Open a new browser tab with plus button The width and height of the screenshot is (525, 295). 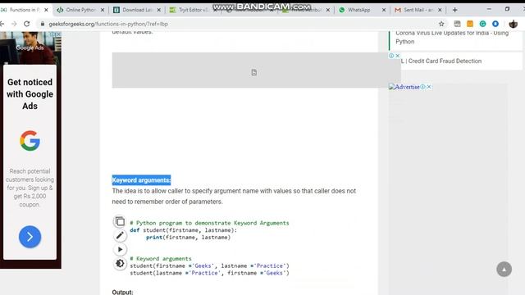pyautogui.click(x=454, y=10)
